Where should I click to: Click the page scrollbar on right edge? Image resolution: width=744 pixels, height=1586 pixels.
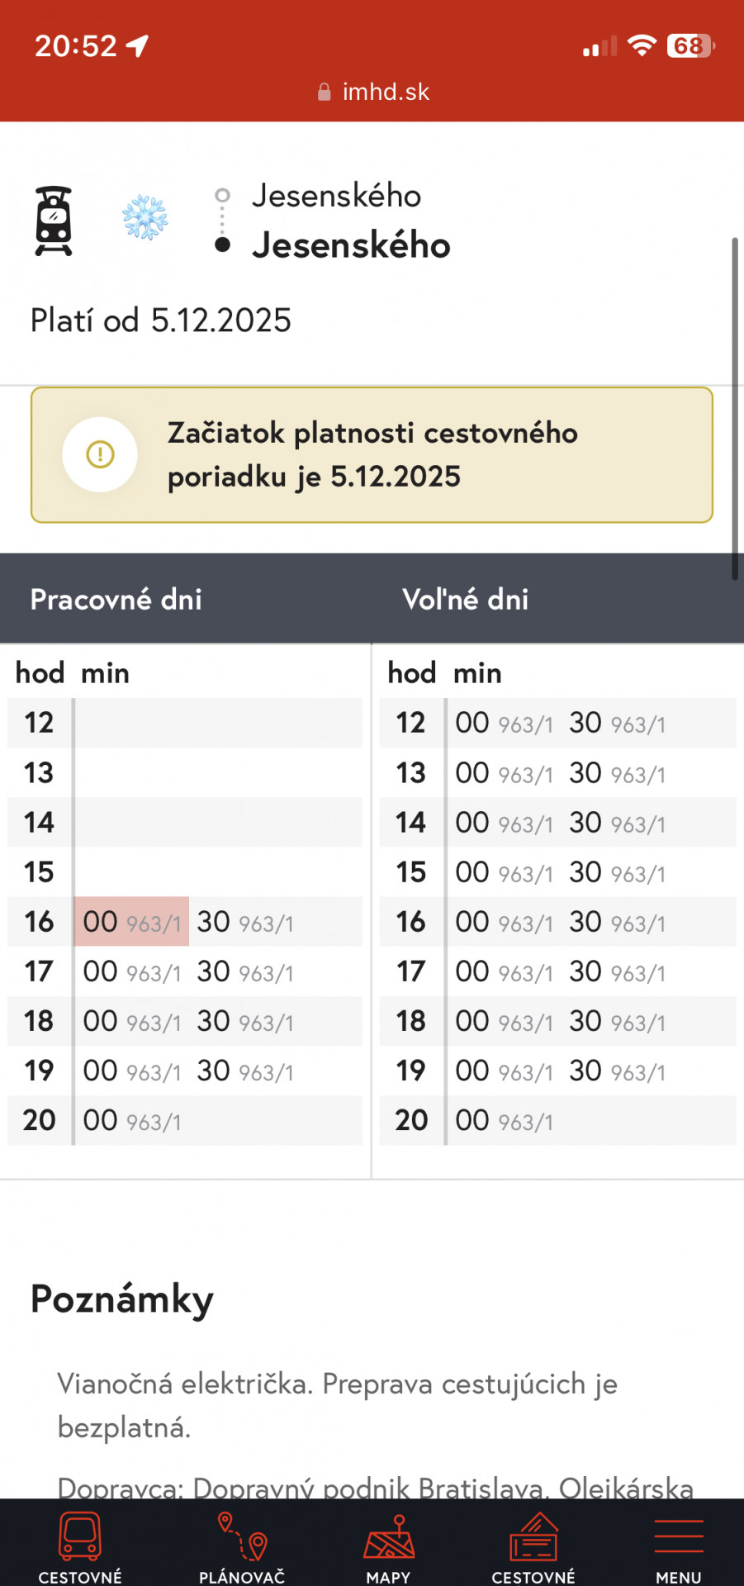734,409
